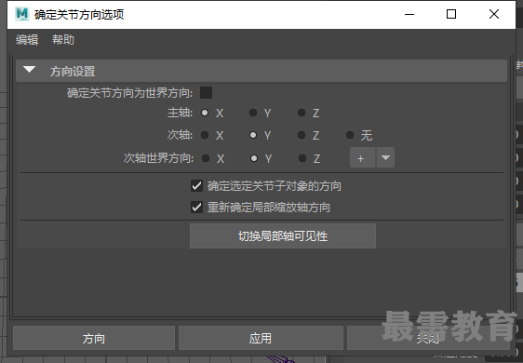523x363 pixels.
Task: Select Y for 次轴
Action: point(253,135)
